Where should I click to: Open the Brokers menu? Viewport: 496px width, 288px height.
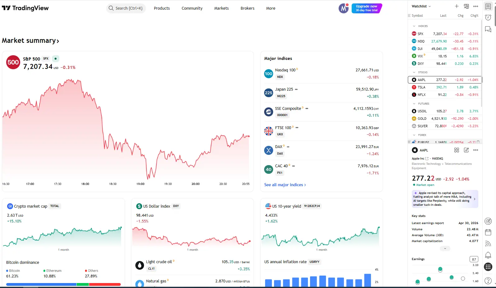coord(247,8)
